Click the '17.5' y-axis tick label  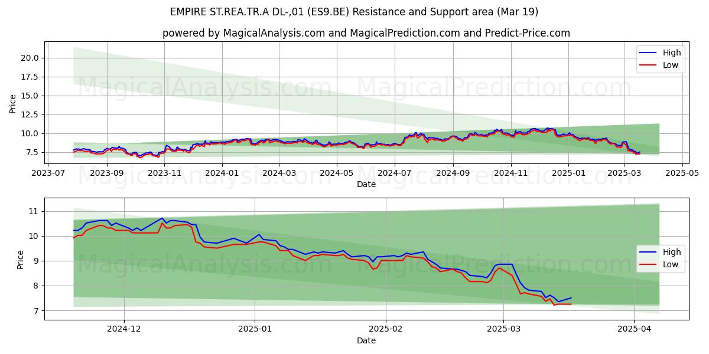(x=30, y=77)
